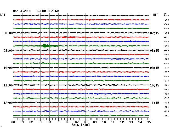Click the 05 minute axis label
Viewport: 170px width, 129px height.
click(x=58, y=122)
